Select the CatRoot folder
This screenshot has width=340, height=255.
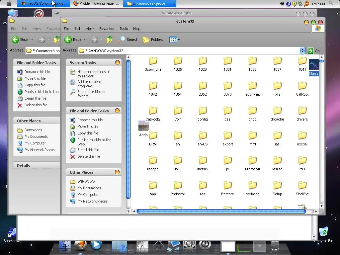coord(302,89)
